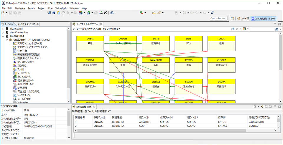The height and width of the screenshot is (145, 283).
Task: Close the DMDの関連性 tab
Action: [94, 107]
